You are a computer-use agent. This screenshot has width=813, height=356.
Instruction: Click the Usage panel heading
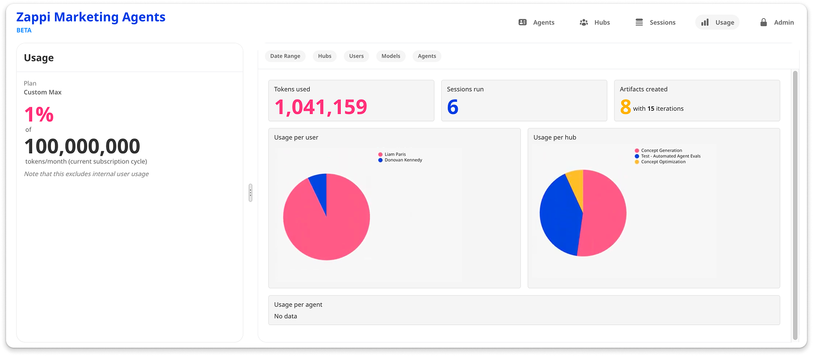39,58
